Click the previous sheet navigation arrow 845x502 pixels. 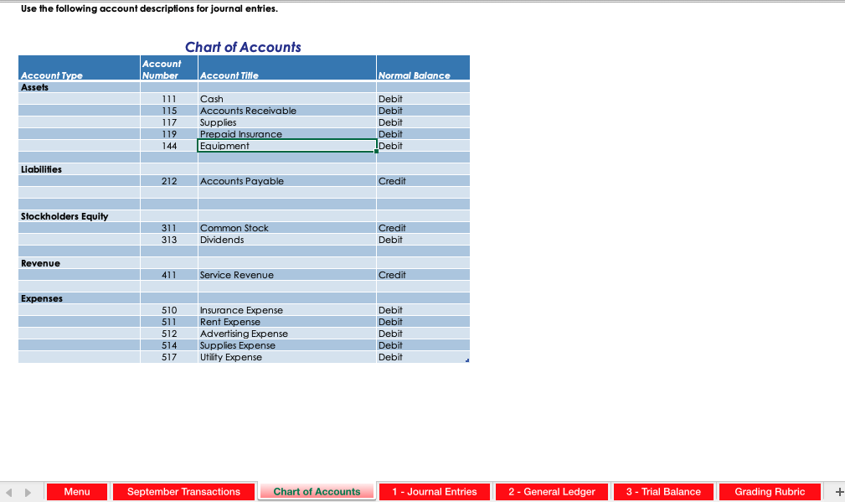8,491
